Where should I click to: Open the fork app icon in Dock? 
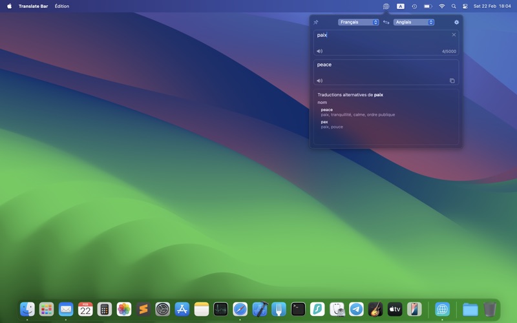279,309
